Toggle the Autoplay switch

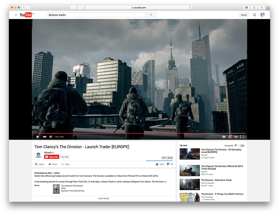242,146
